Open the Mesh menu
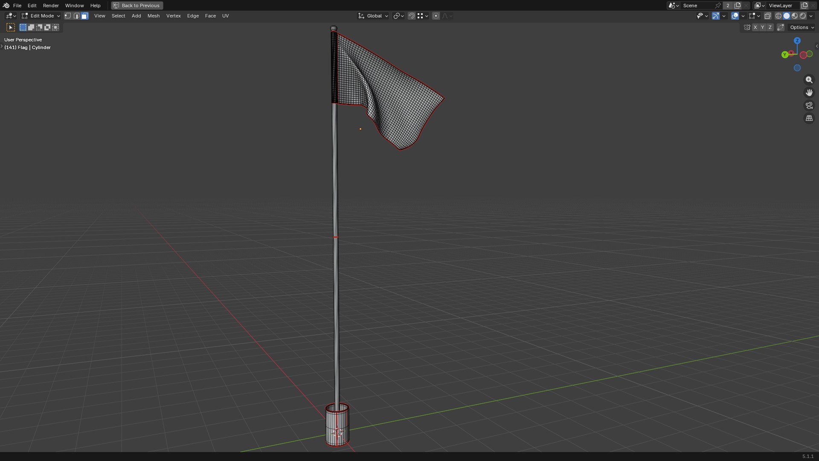The image size is (819, 461). (x=154, y=16)
